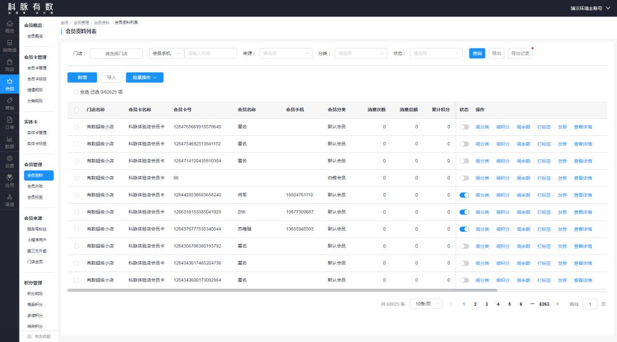
Task: Tick the table header checkbox
Action: (x=77, y=110)
